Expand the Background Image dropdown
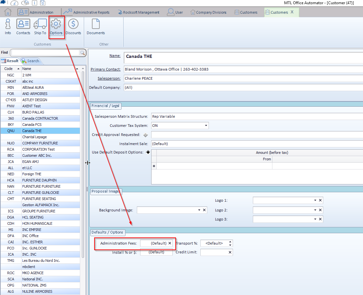This screenshot has width=363, height=295. click(x=199, y=210)
